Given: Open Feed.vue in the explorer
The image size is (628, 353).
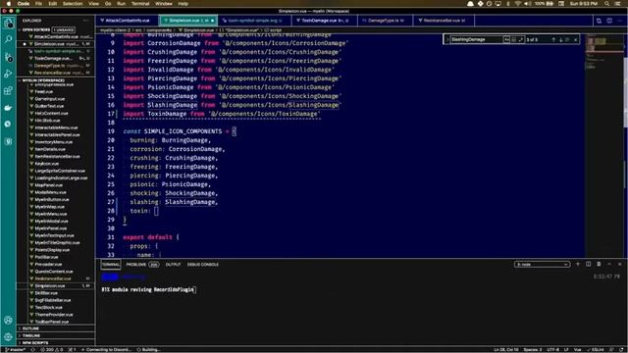Looking at the screenshot, I should (43, 91).
